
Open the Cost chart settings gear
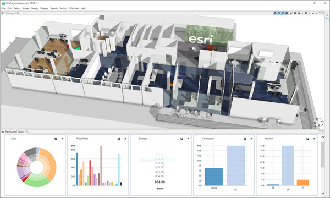pyautogui.click(x=56, y=139)
